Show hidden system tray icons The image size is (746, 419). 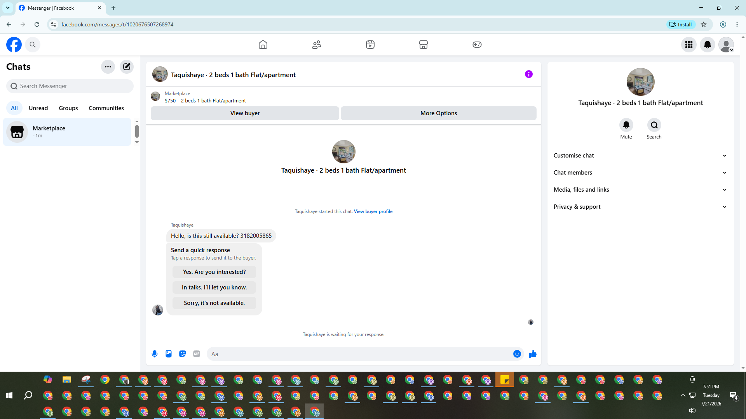tap(683, 395)
